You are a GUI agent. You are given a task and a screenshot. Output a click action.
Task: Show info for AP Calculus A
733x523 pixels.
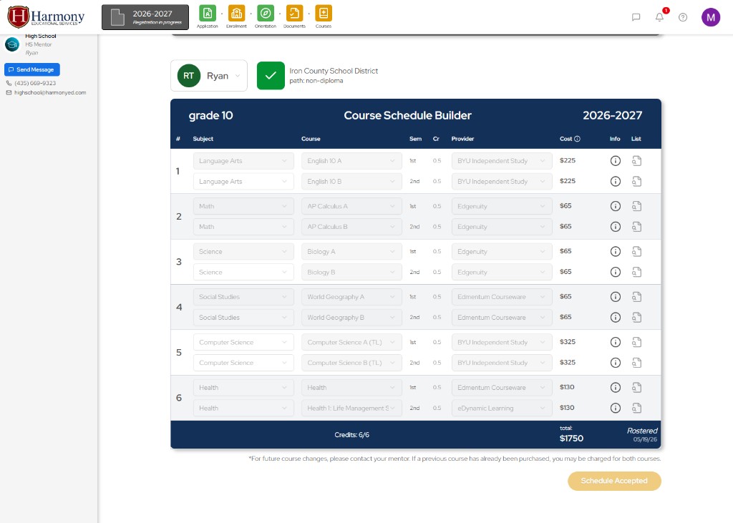click(615, 206)
